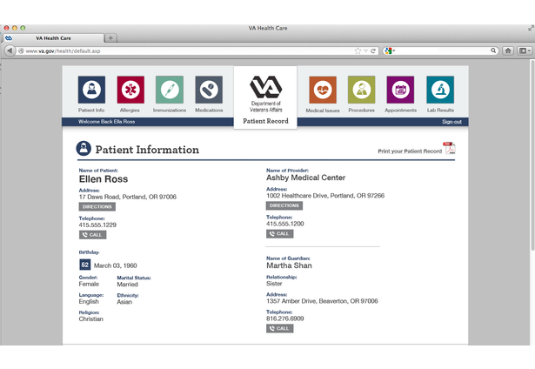The image size is (535, 369).
Task: Open the Medications pill icon
Action: click(209, 90)
